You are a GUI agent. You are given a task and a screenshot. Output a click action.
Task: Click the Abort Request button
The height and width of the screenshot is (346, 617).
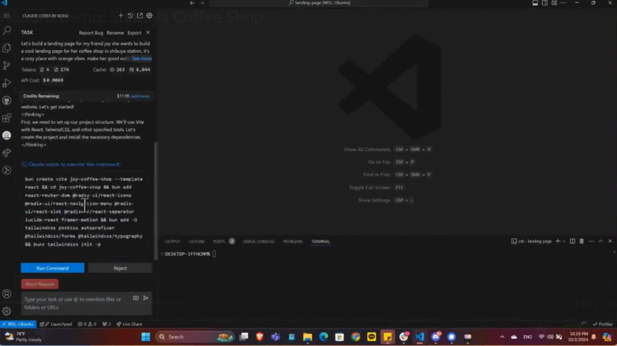(39, 284)
